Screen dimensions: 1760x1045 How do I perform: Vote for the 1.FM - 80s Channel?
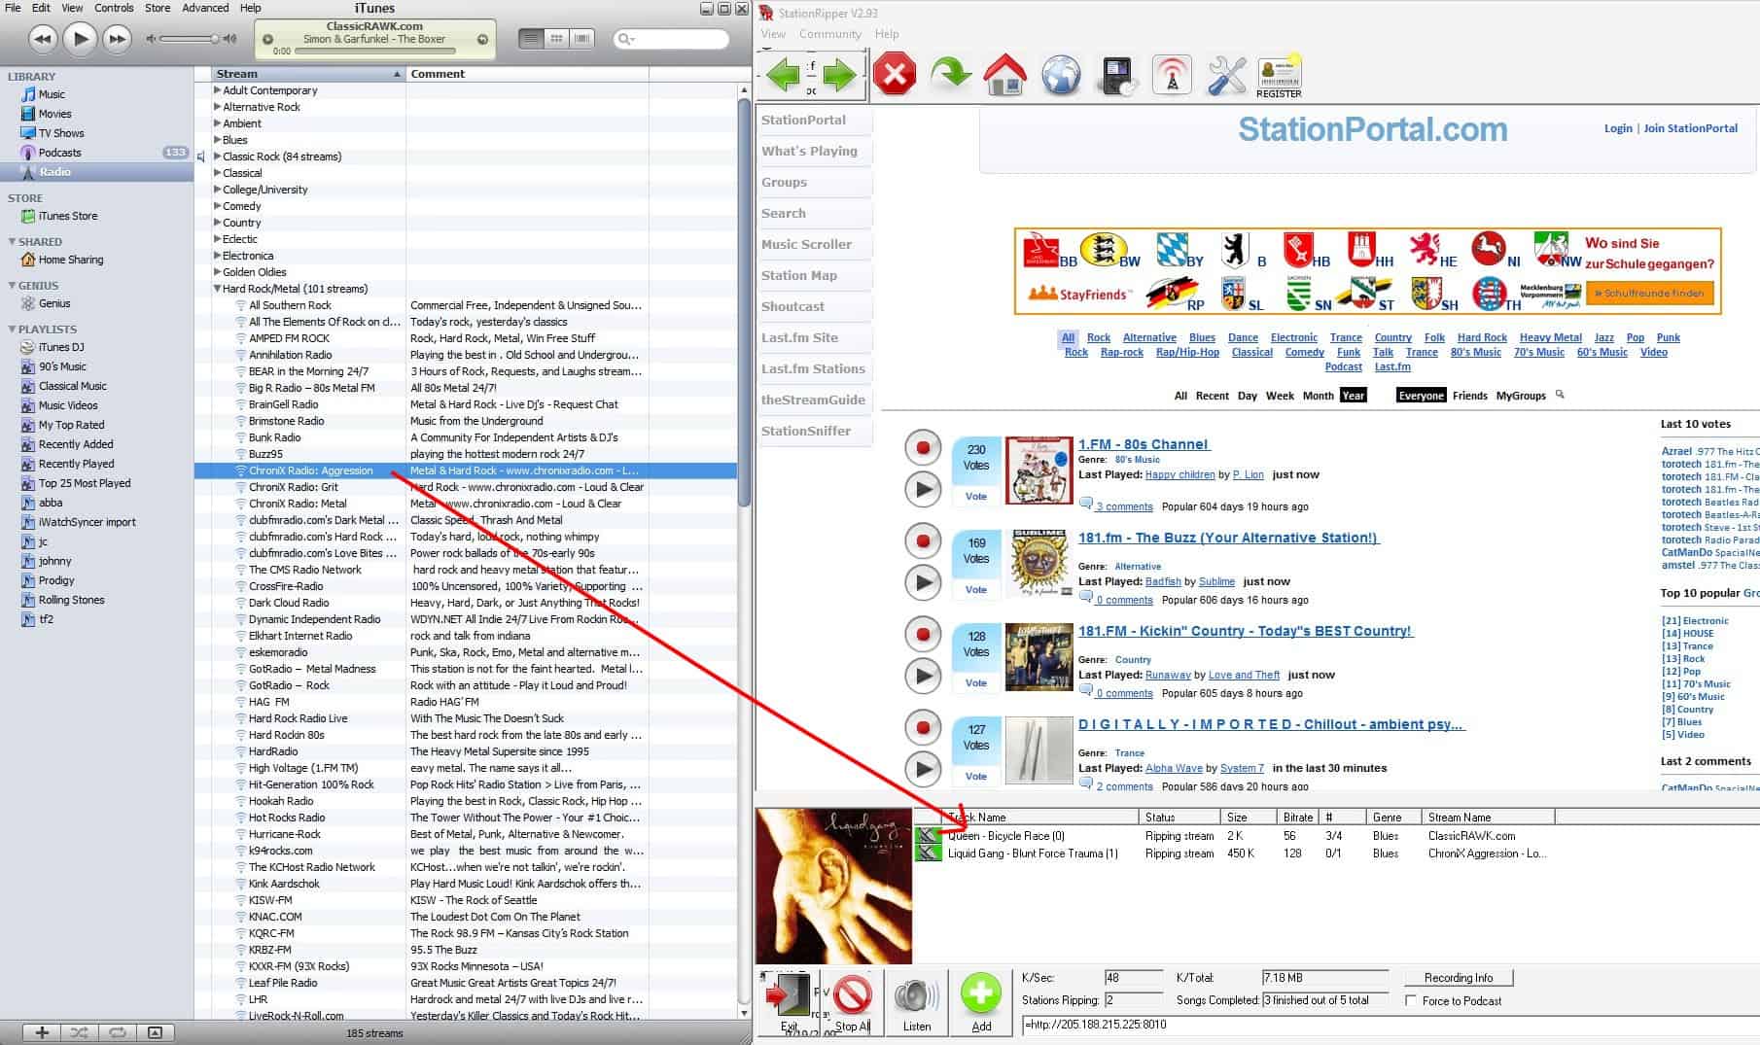(975, 497)
